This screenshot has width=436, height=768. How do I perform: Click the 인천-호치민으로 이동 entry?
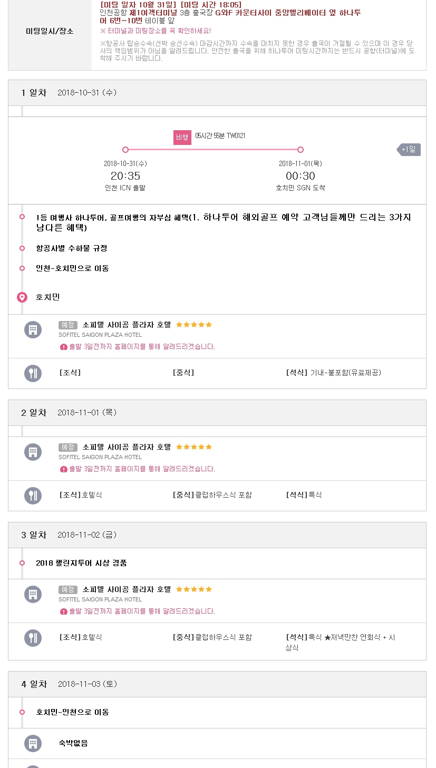[x=73, y=268]
